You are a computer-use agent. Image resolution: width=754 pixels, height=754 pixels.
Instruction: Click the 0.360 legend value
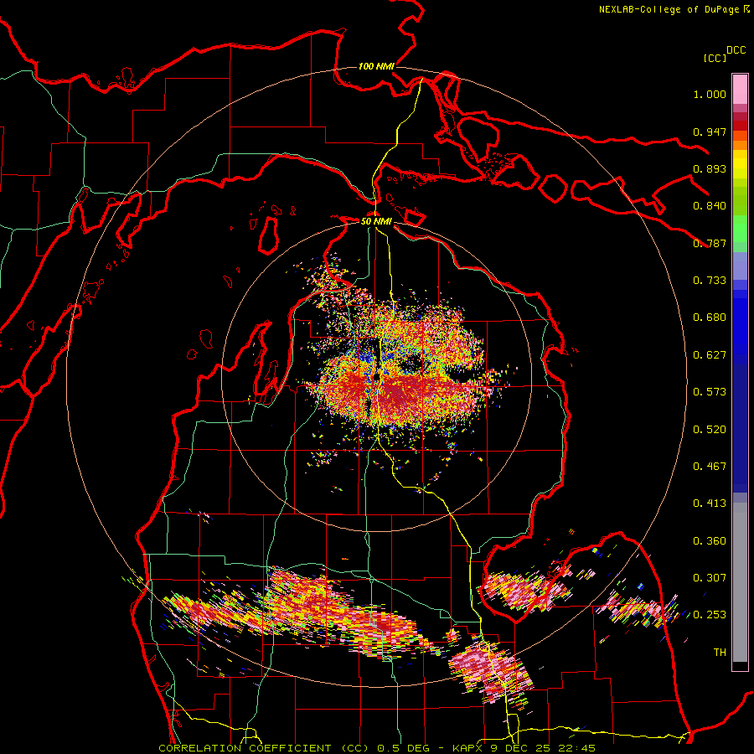click(710, 541)
